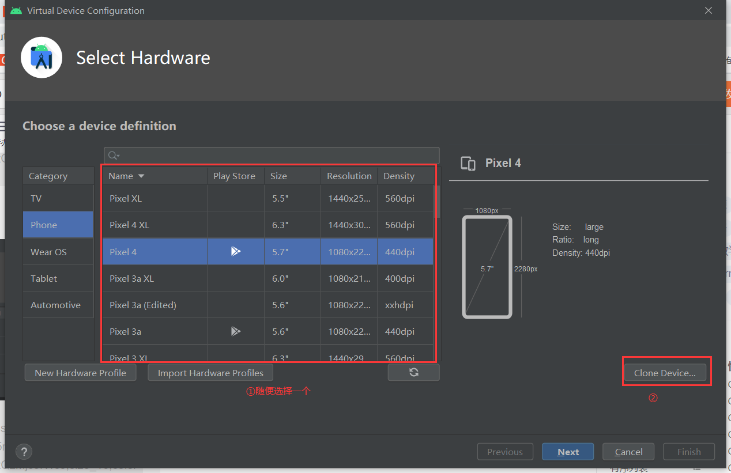The width and height of the screenshot is (731, 473).
Task: Select the Pixel 3a XL device row
Action: [268, 278]
